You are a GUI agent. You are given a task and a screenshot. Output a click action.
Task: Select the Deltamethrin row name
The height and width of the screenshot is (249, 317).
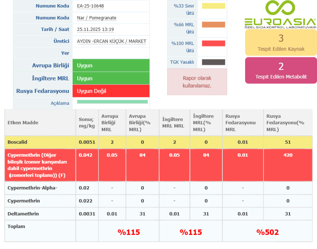click(x=23, y=214)
